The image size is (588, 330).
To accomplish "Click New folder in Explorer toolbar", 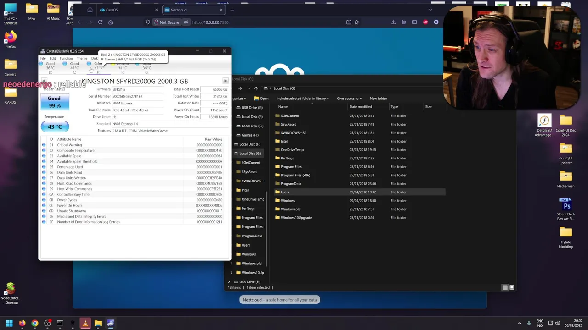I will coord(379,99).
